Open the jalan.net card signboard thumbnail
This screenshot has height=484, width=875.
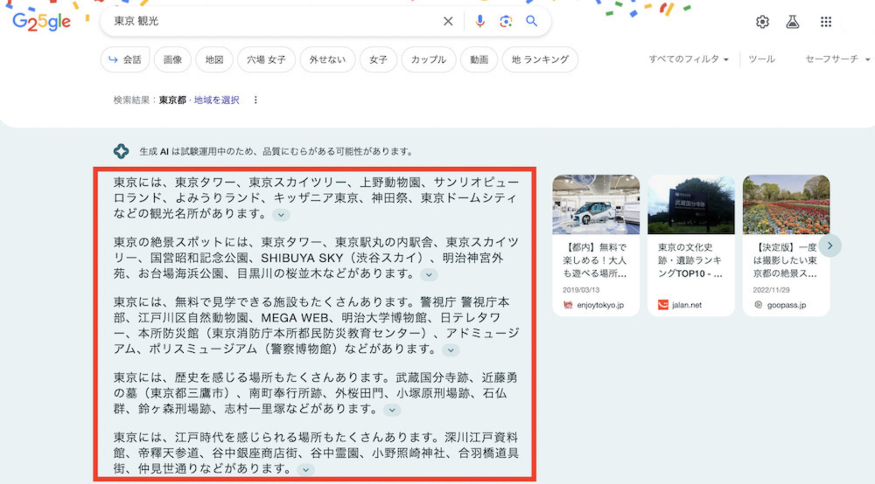coord(691,204)
